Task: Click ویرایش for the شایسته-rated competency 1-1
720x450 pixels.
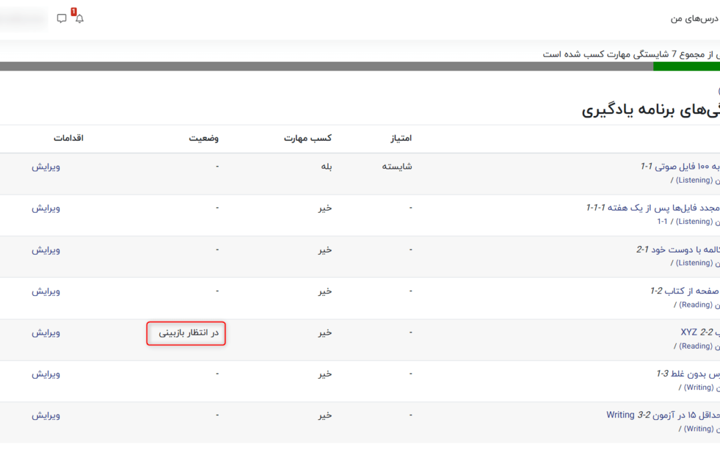Action: pyautogui.click(x=46, y=167)
